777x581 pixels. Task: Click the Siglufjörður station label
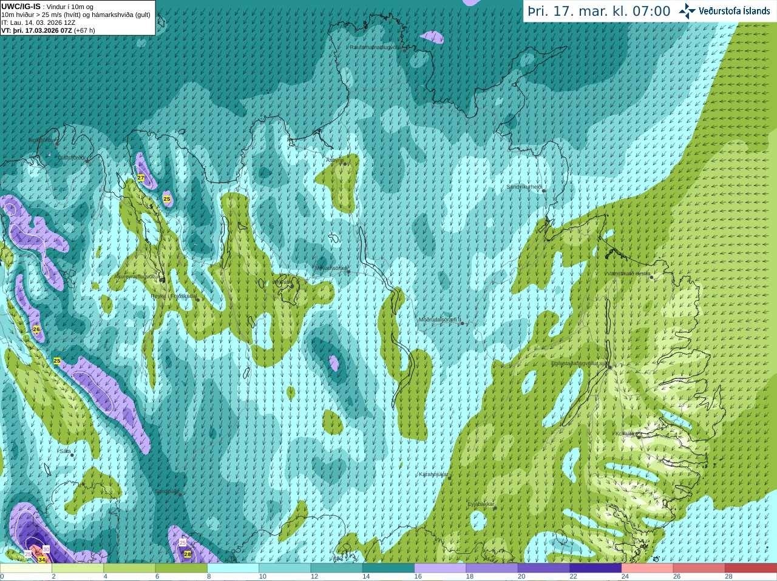[x=42, y=140]
